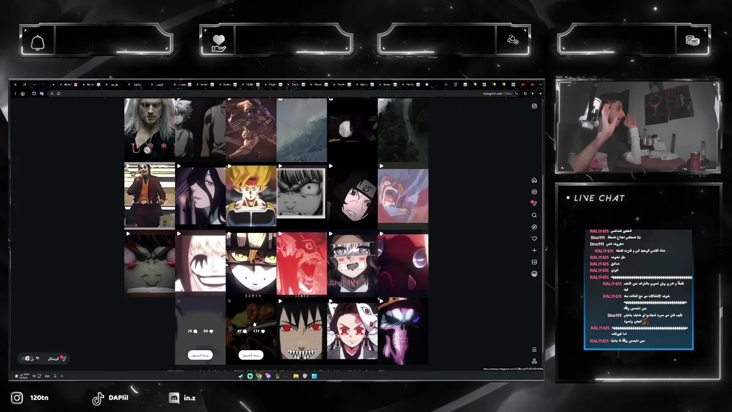
Task: Click the notification bell overlay icon
Action: click(x=38, y=43)
